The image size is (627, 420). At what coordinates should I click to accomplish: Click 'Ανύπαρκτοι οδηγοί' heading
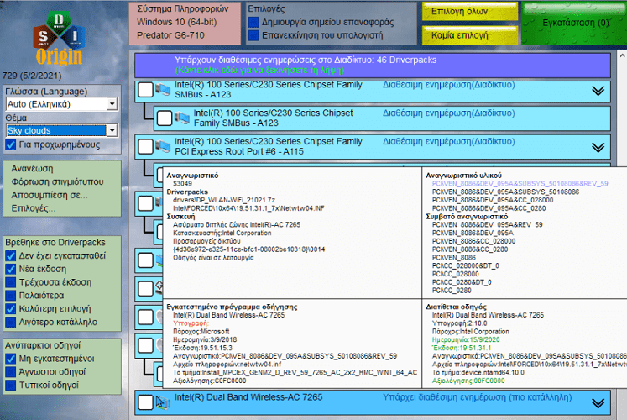click(x=43, y=345)
